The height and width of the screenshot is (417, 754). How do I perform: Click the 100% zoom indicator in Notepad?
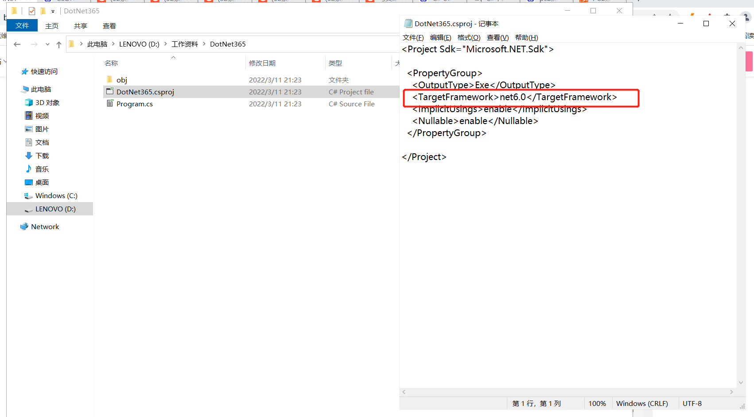click(x=597, y=403)
